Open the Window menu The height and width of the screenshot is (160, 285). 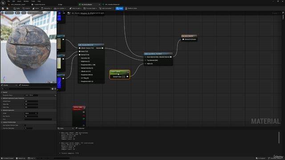[26, 1]
